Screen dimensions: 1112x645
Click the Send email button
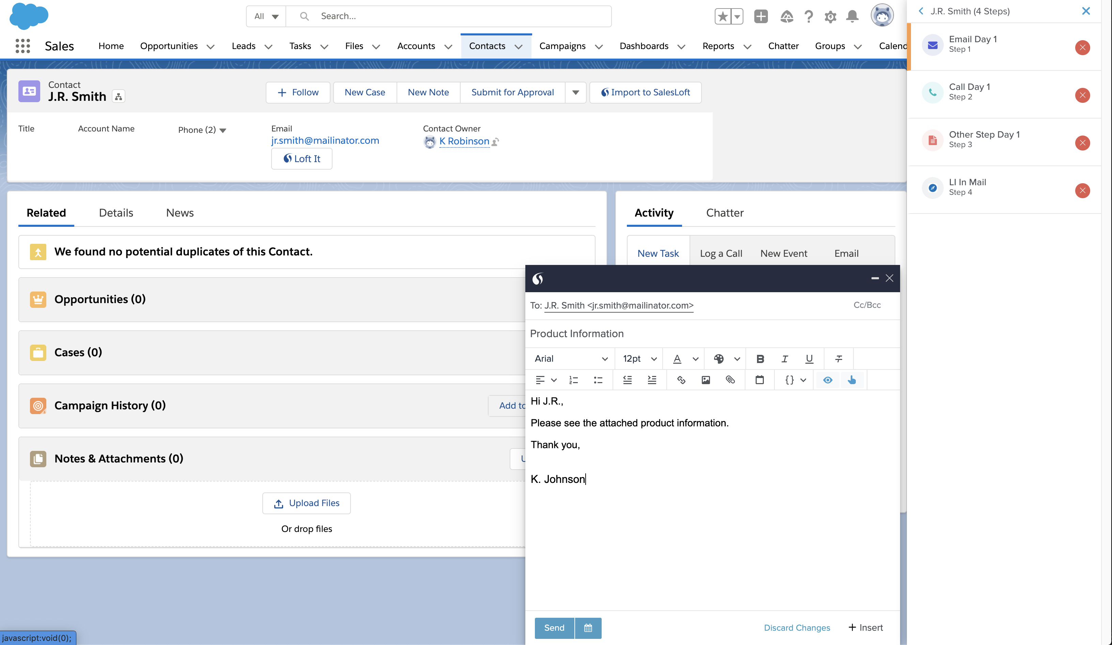point(554,627)
